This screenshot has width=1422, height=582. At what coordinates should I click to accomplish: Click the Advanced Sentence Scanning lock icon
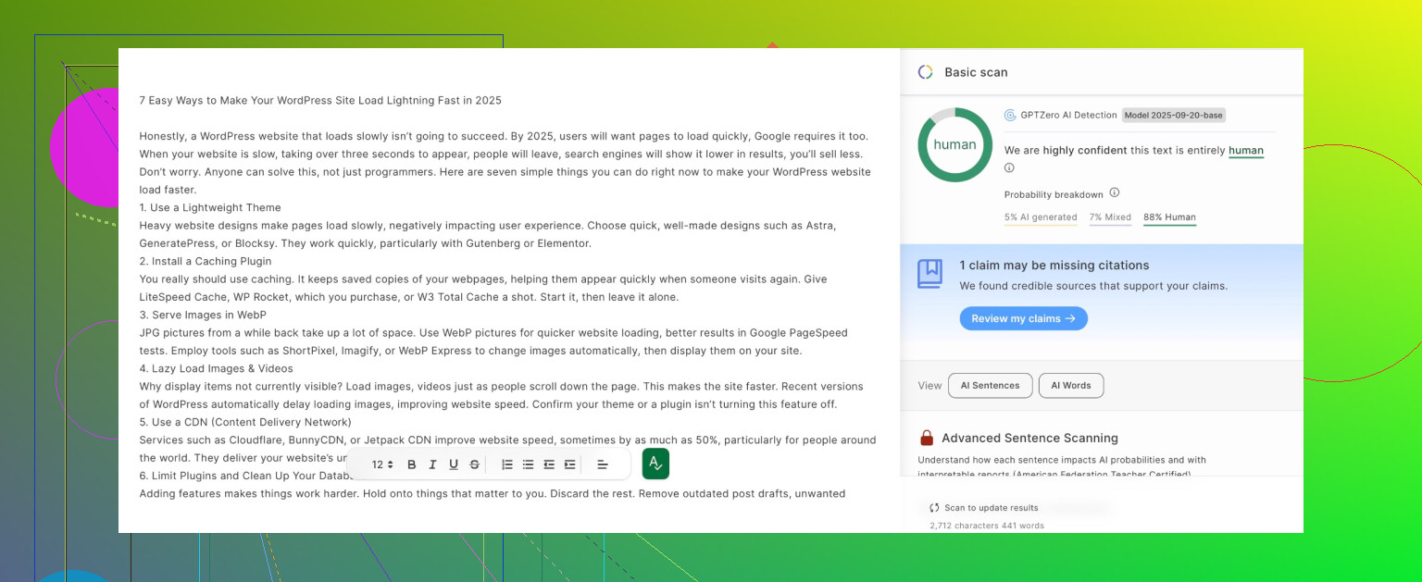pos(926,438)
